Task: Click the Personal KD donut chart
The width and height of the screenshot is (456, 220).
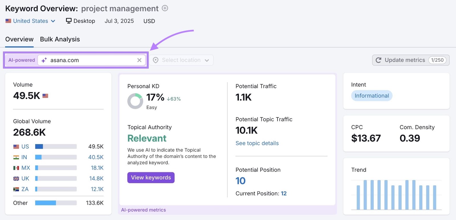Action: [135, 101]
